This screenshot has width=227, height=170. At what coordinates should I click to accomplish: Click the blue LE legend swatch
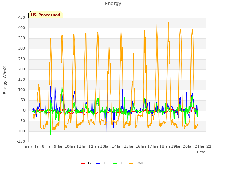pos(98,164)
